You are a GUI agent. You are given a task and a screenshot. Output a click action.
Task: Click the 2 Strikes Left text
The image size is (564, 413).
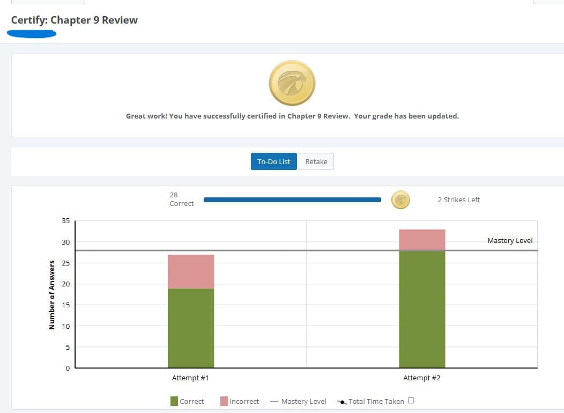(x=459, y=200)
